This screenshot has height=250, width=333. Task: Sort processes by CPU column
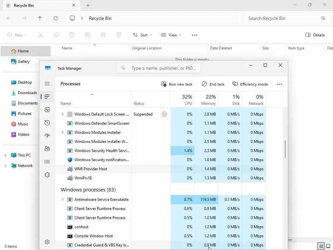click(183, 100)
